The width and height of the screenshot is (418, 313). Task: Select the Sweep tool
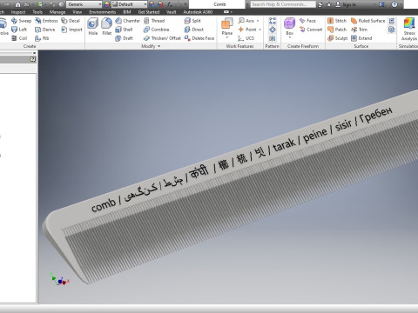pyautogui.click(x=21, y=21)
